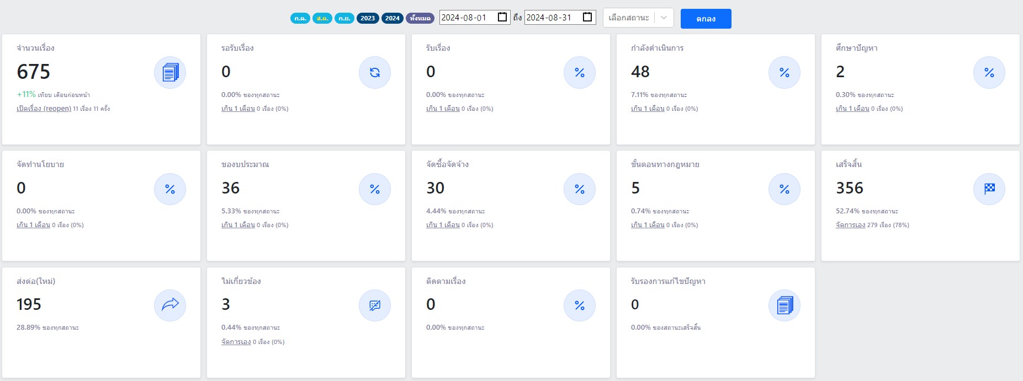The image size is (1023, 381).
Task: Click เกิน 1 เดือน link in ศึกษาปัญหา card
Action: pyautogui.click(x=852, y=109)
